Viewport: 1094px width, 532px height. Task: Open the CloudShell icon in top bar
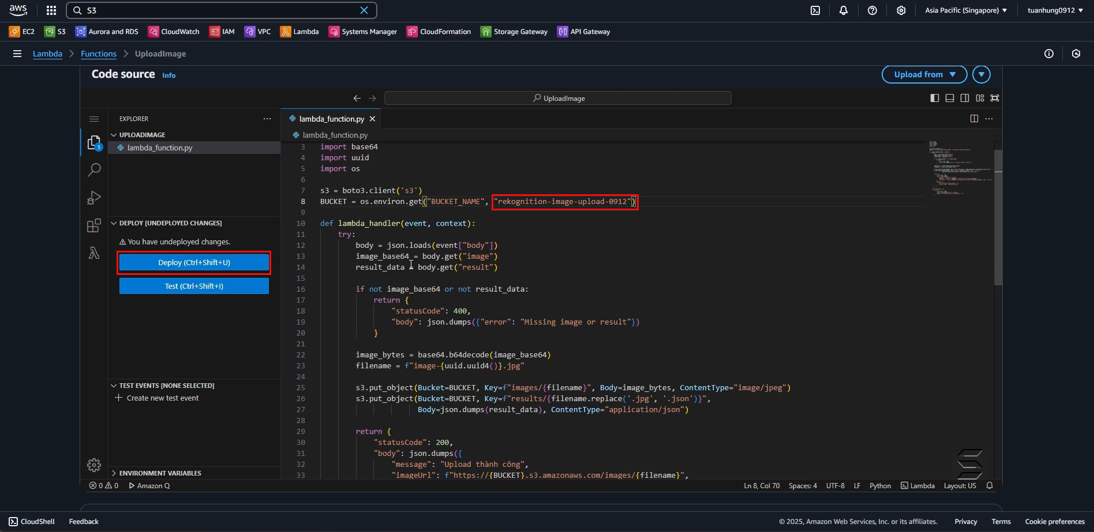pos(815,10)
